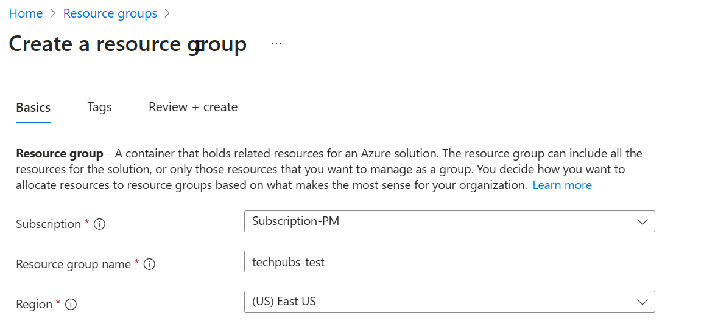Open the Review + create tab
Viewport: 718px width, 332px height.
[x=193, y=108]
